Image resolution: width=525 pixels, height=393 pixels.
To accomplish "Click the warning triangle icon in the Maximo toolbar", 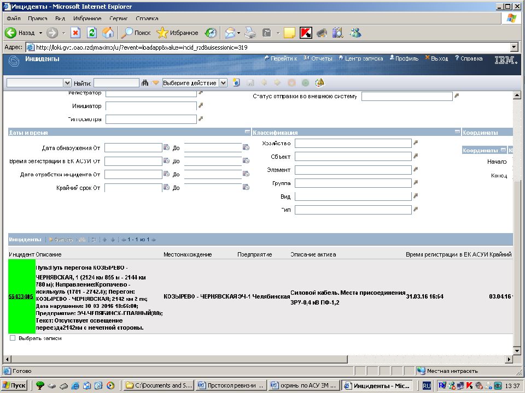I will 320,82.
